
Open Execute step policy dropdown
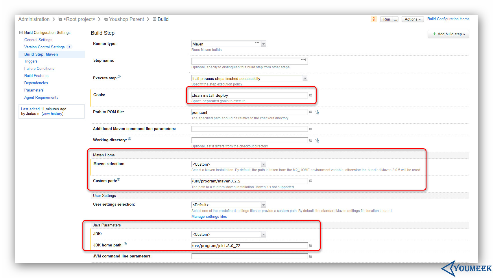click(x=305, y=78)
